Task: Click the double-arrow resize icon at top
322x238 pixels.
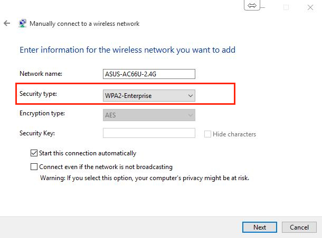Action: (252, 5)
